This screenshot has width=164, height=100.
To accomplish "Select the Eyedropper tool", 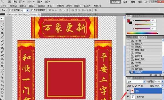I will [x=2, y=37].
